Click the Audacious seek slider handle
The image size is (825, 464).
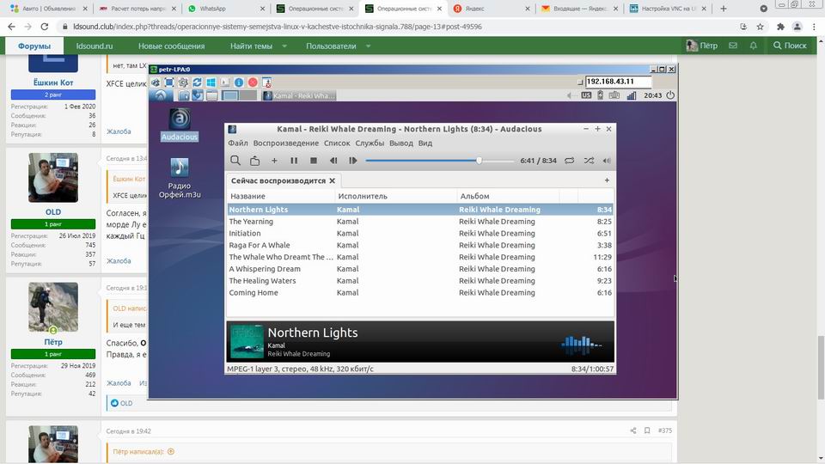point(479,161)
